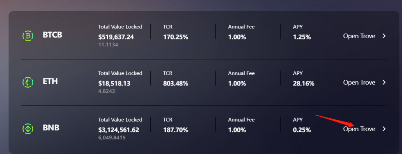Open Trove for BTCB

[359, 36]
